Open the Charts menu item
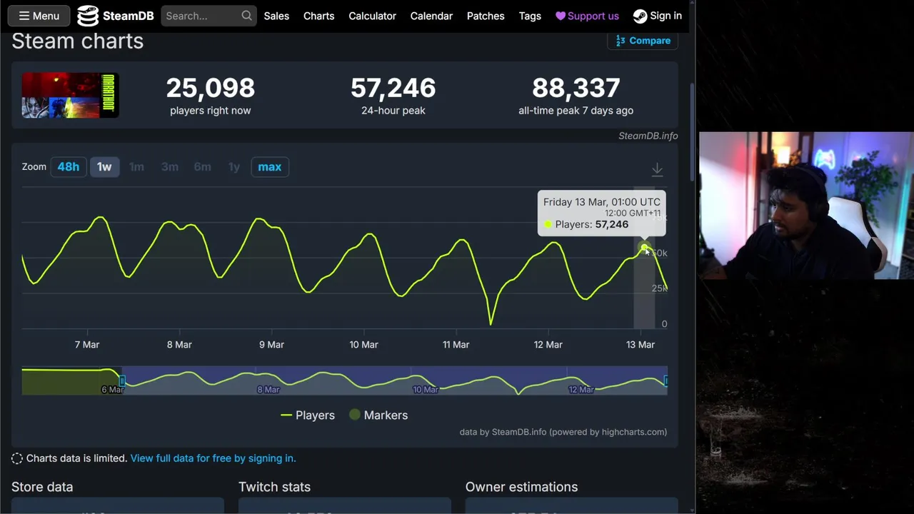Image resolution: width=914 pixels, height=514 pixels. pos(318,16)
